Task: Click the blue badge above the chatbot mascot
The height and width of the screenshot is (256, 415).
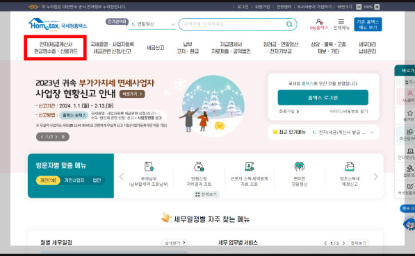Action: tap(407, 209)
